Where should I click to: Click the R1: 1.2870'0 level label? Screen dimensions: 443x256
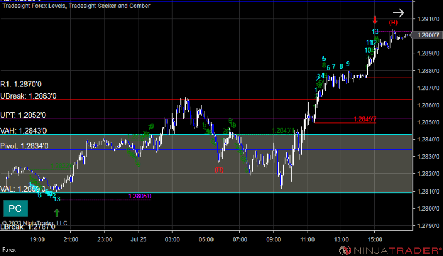[21, 85]
